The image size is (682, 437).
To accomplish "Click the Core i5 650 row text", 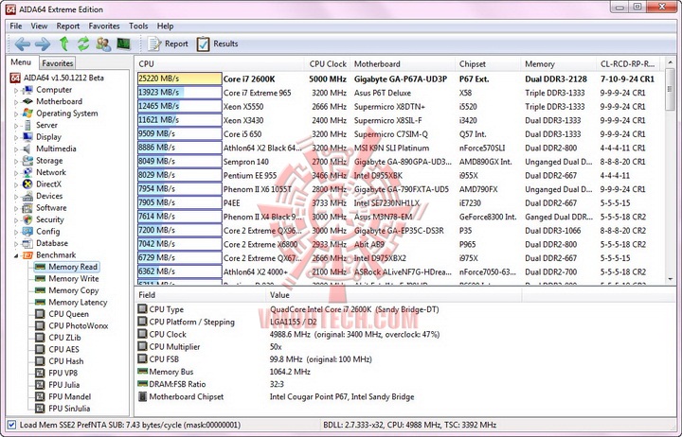I will (x=242, y=134).
